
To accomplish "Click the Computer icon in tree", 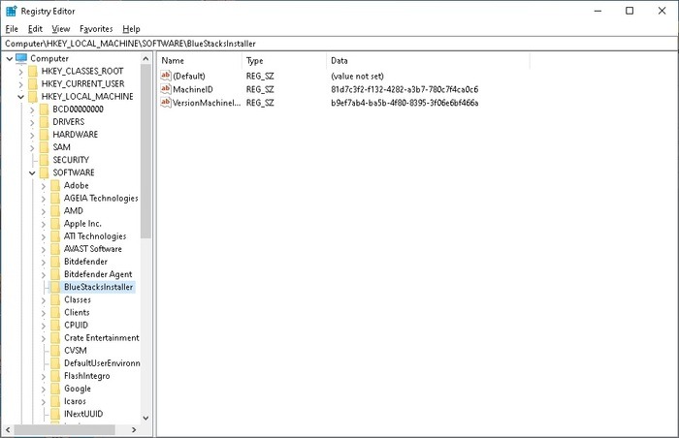I will [21, 58].
